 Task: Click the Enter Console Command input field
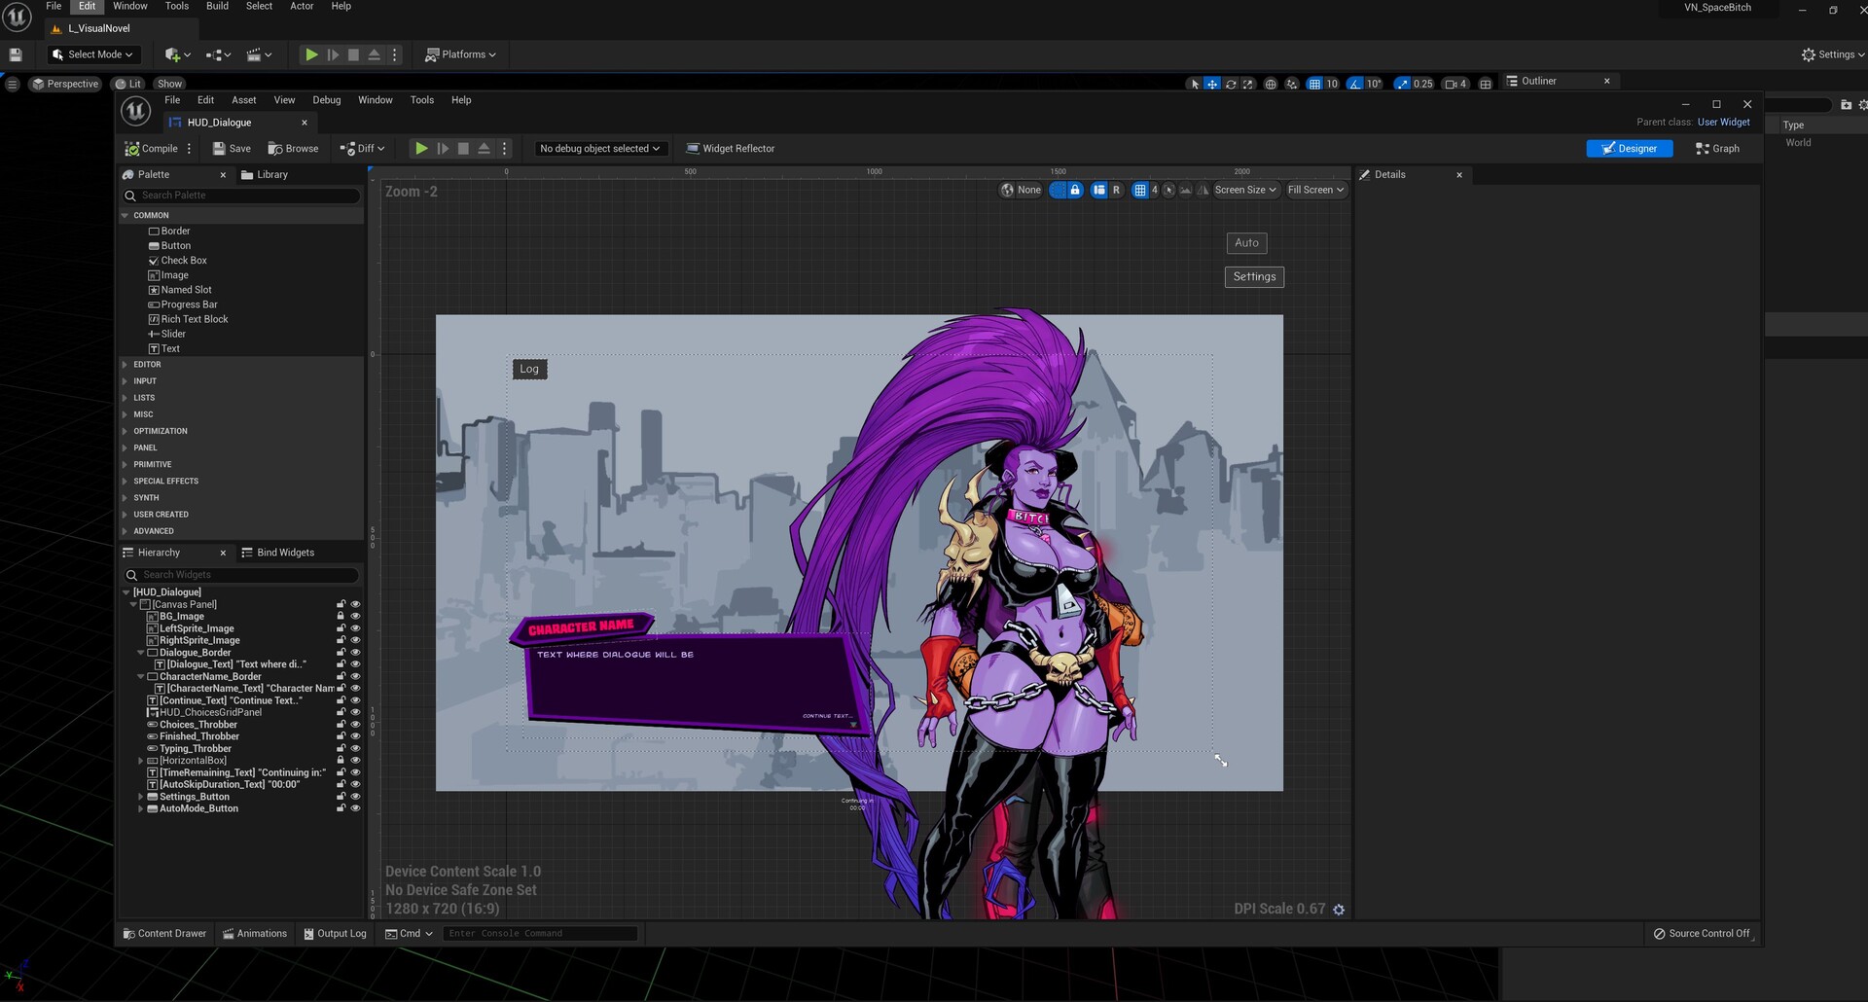point(539,933)
